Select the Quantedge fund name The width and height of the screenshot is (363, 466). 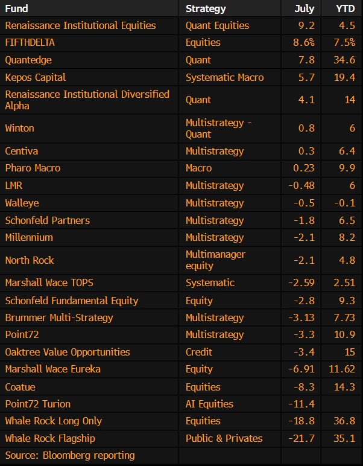coord(28,60)
